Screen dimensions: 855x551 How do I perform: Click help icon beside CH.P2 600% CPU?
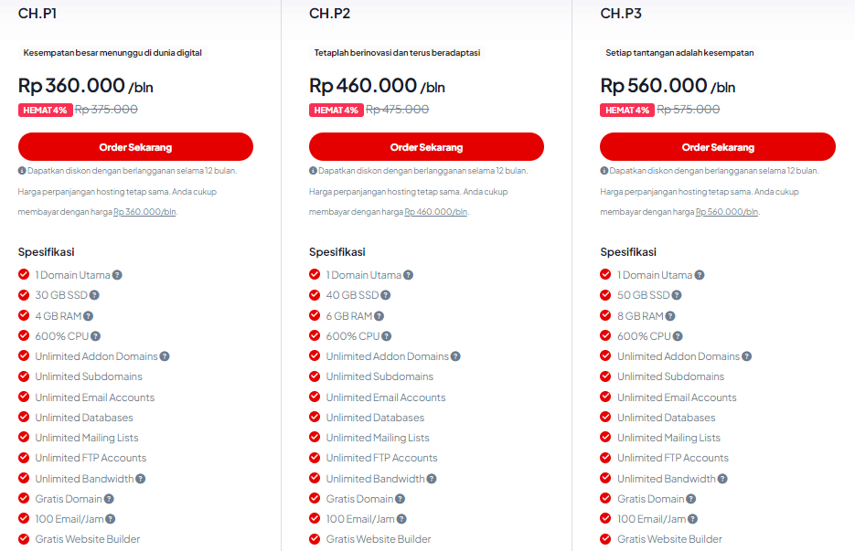click(387, 336)
